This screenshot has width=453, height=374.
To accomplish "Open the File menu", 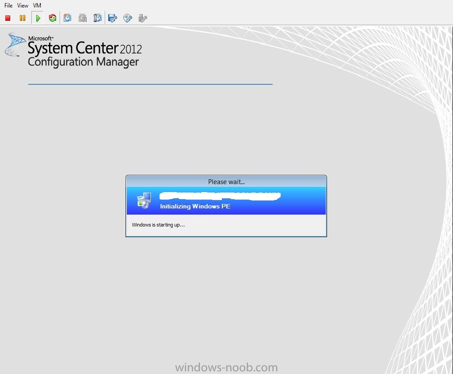I will pyautogui.click(x=8, y=5).
